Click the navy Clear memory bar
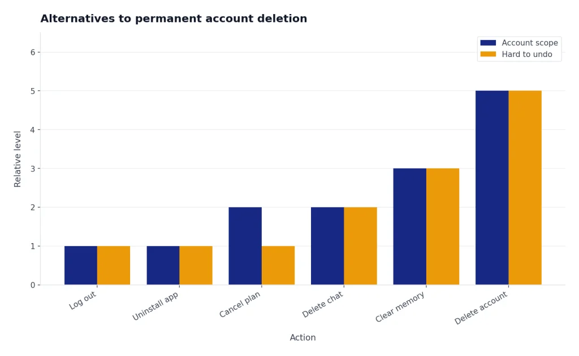The height and width of the screenshot is (356, 579). 410,227
